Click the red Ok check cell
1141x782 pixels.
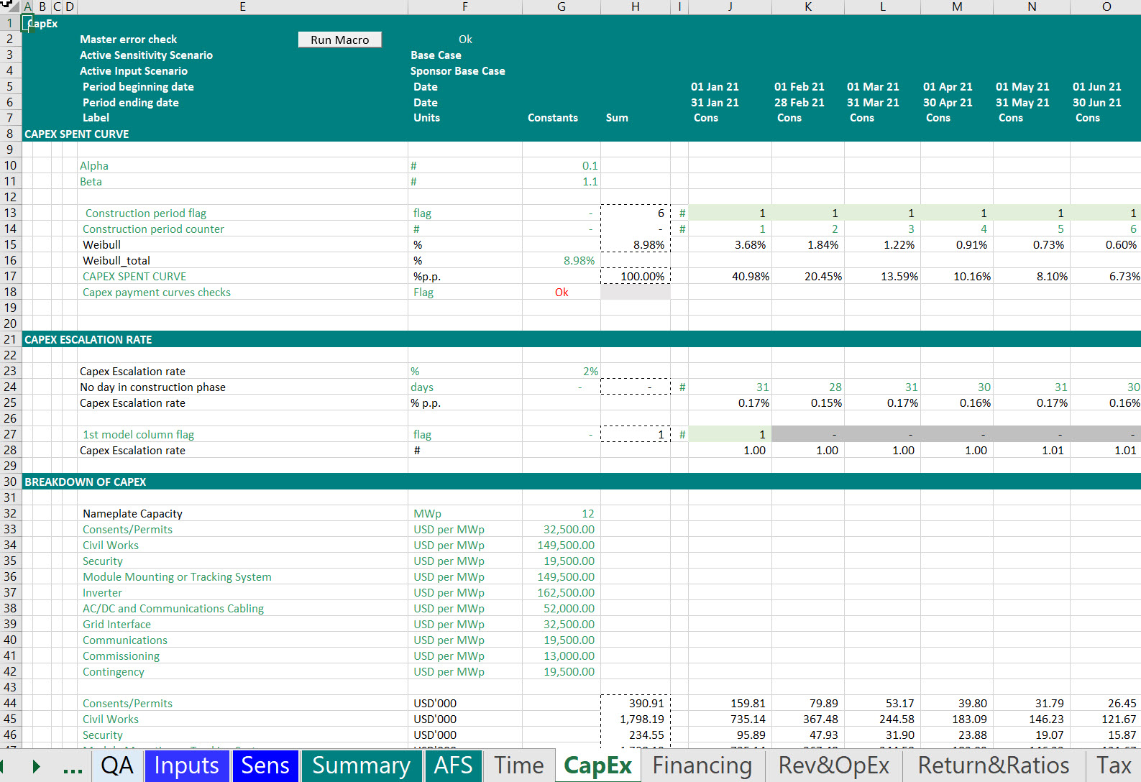(x=562, y=292)
